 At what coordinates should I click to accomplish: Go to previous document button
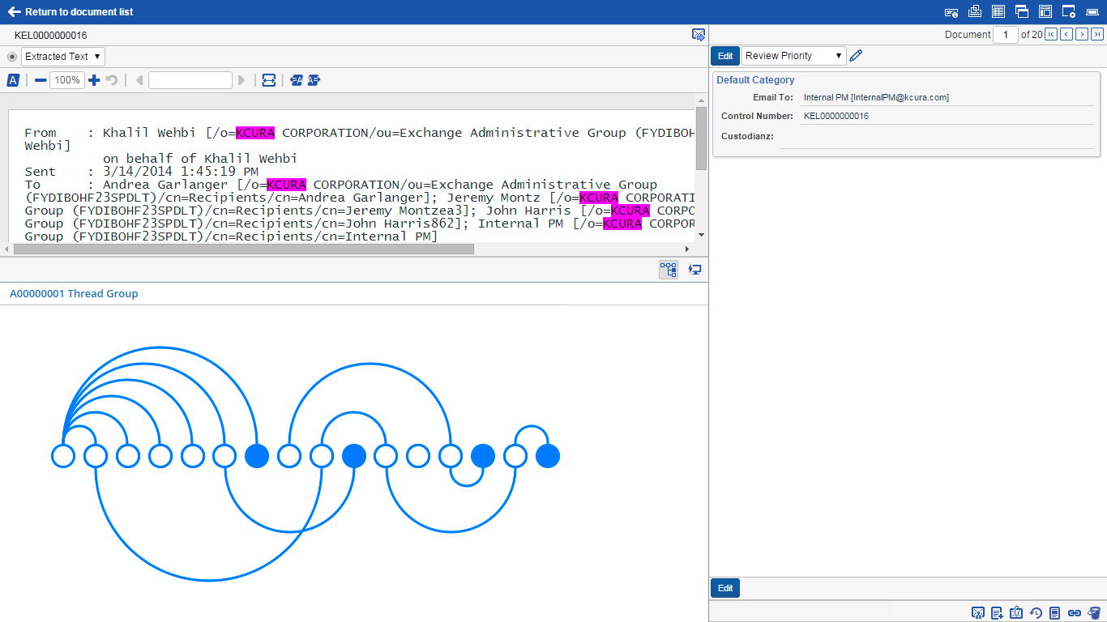click(x=1066, y=34)
